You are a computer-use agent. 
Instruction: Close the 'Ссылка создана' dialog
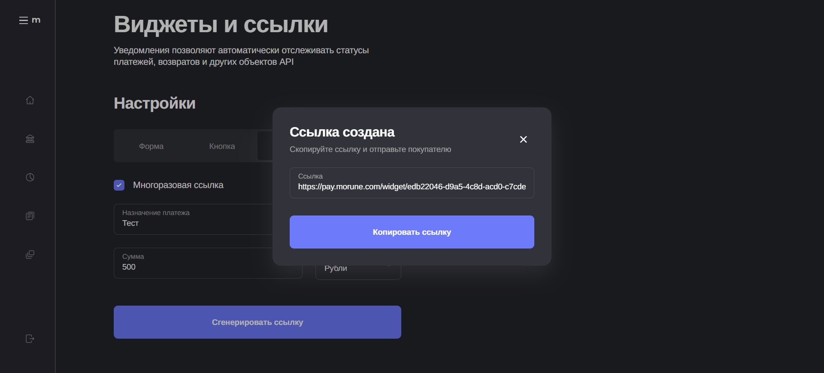pos(523,139)
